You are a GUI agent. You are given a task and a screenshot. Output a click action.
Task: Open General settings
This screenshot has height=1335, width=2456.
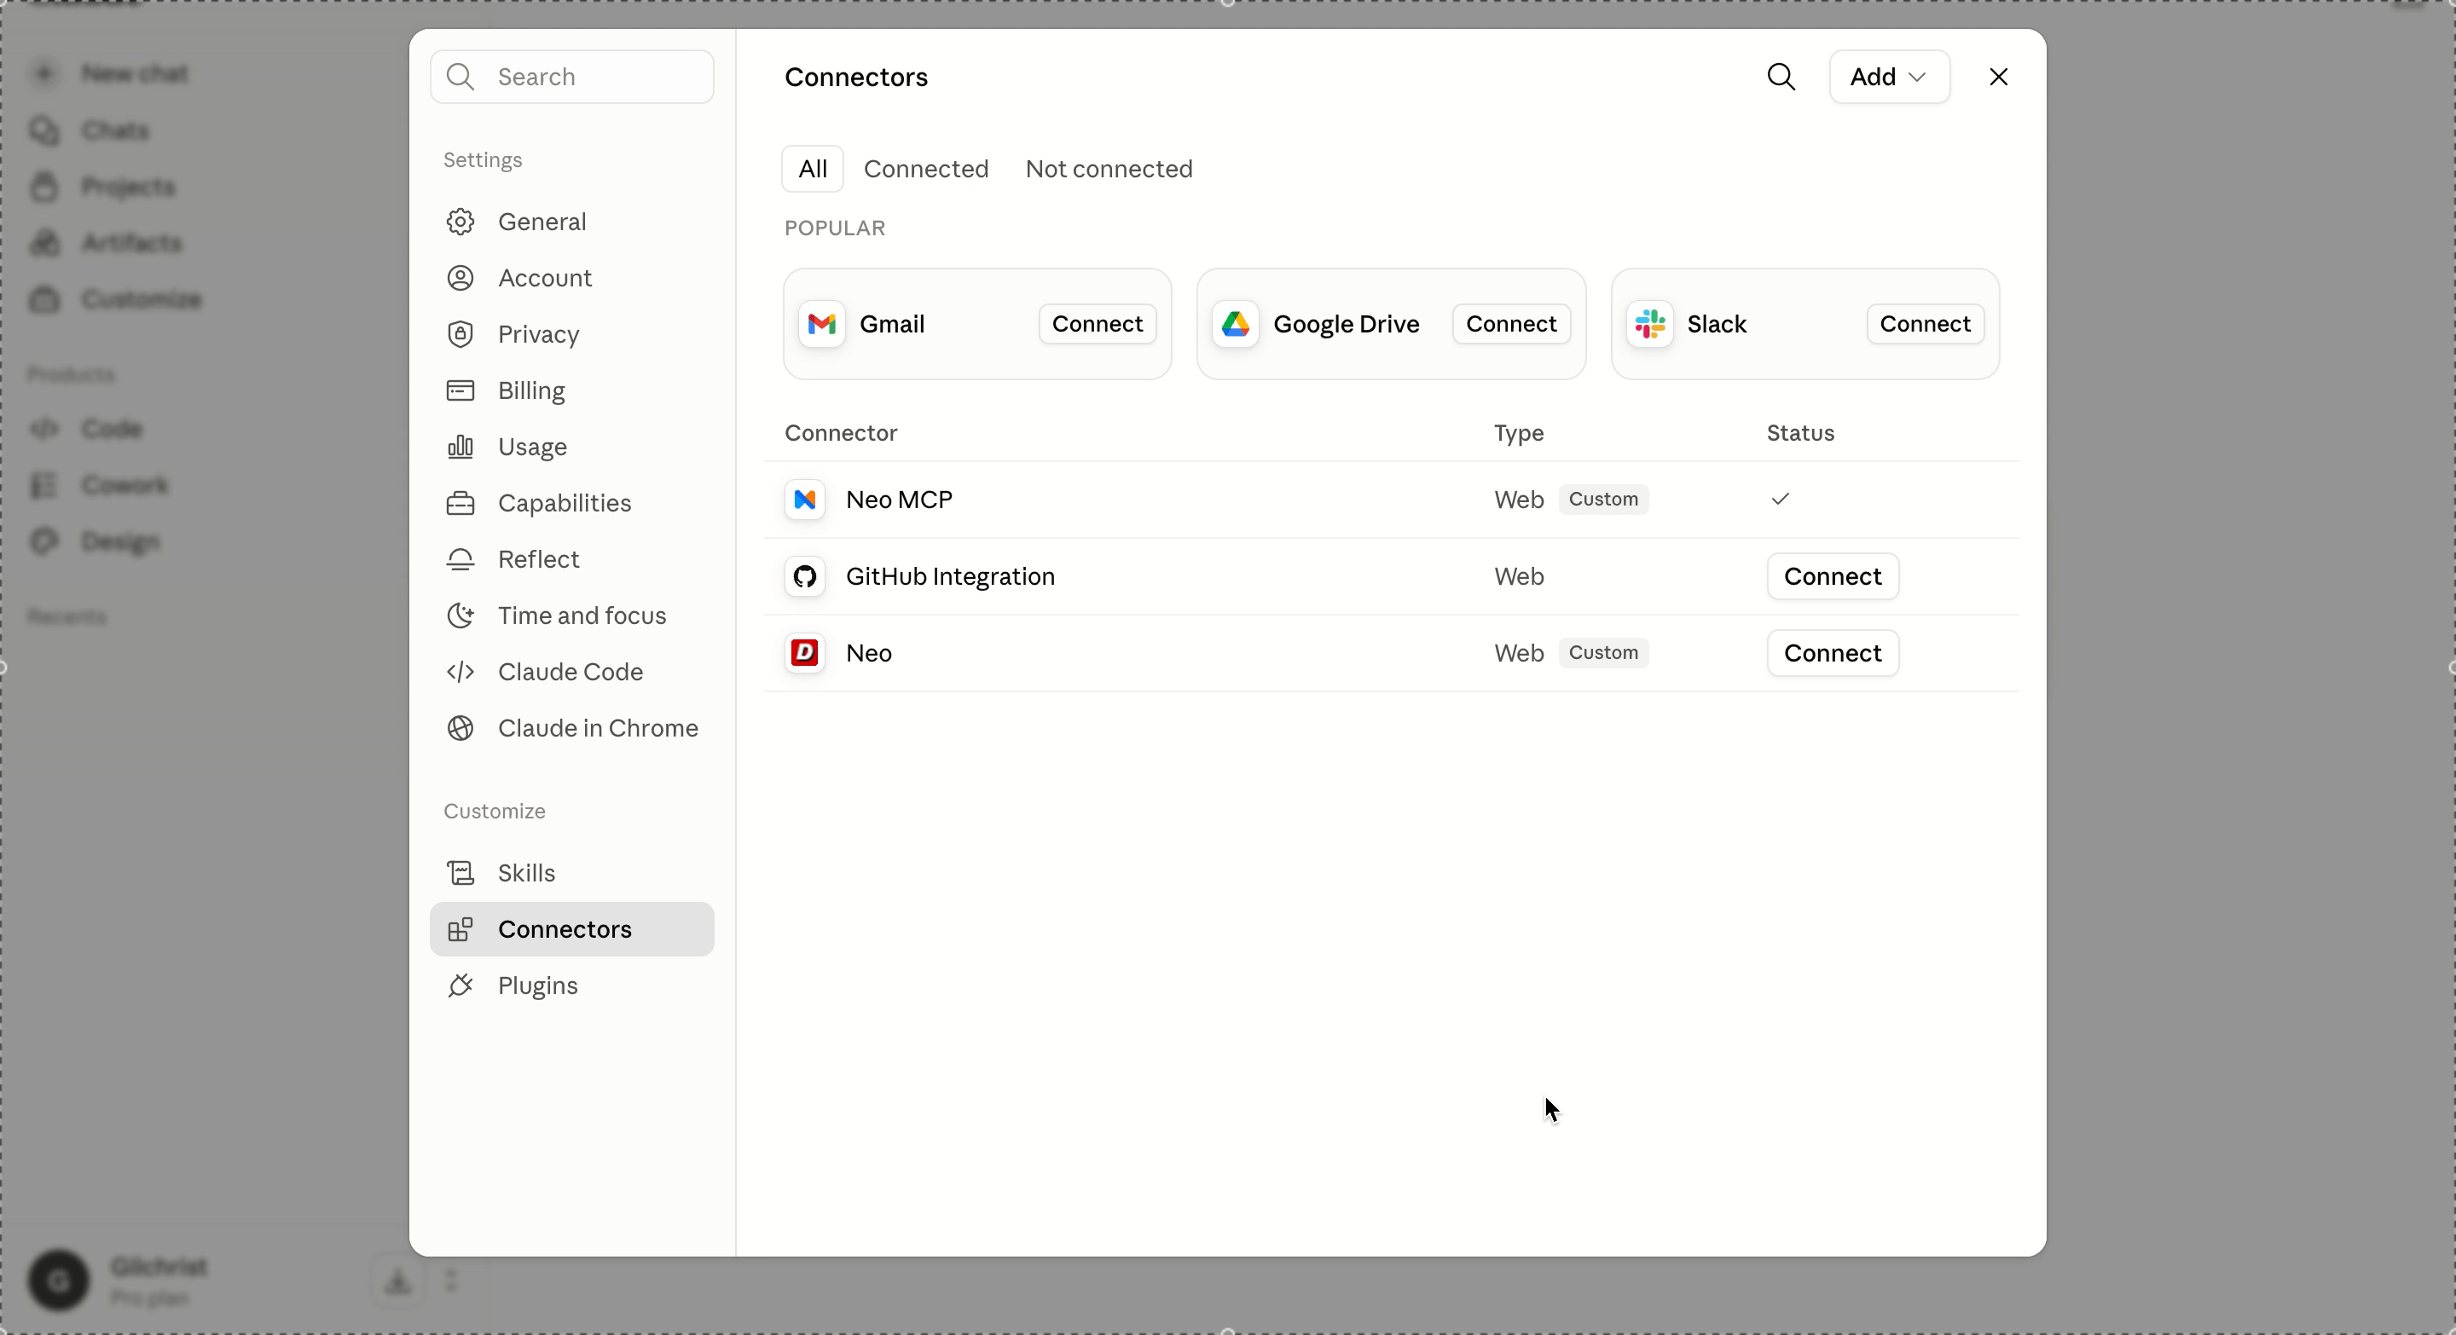point(572,221)
